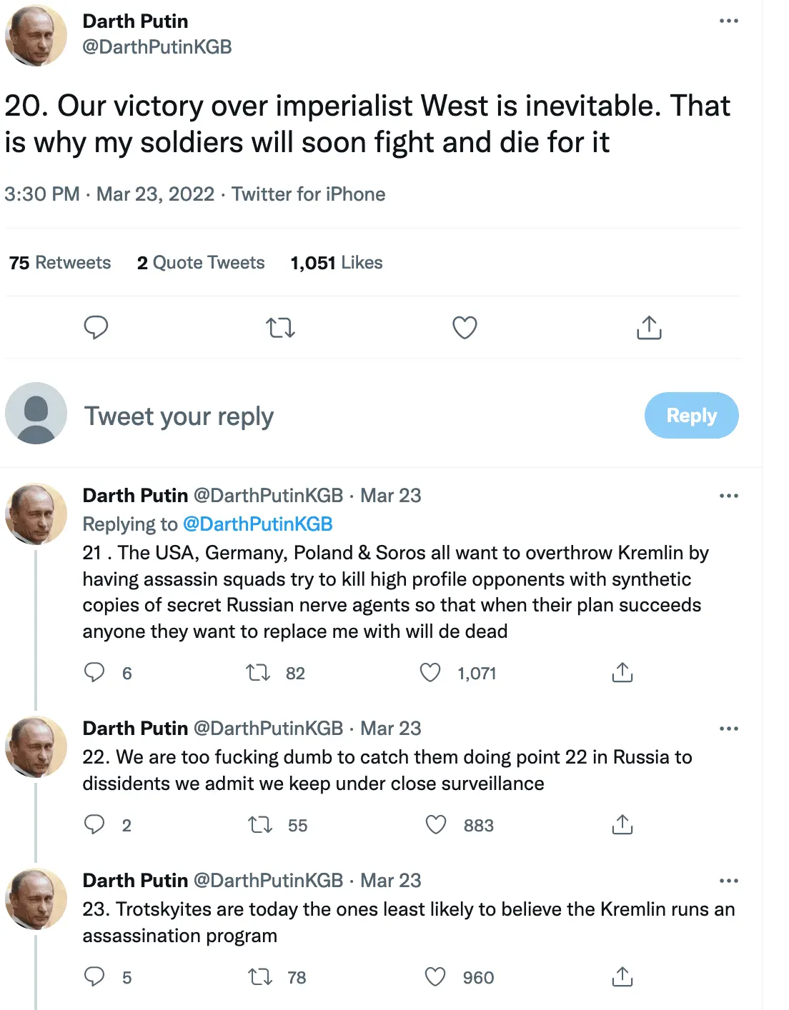Retweet the reply with 82 retweets

pos(258,673)
